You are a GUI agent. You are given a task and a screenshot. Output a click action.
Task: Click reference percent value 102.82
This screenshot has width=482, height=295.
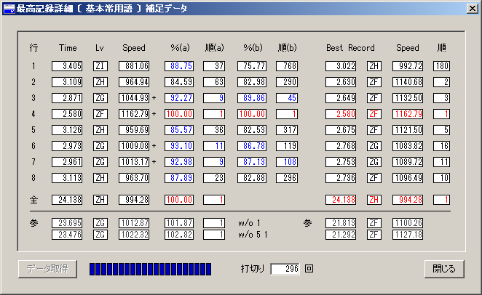pyautogui.click(x=179, y=235)
